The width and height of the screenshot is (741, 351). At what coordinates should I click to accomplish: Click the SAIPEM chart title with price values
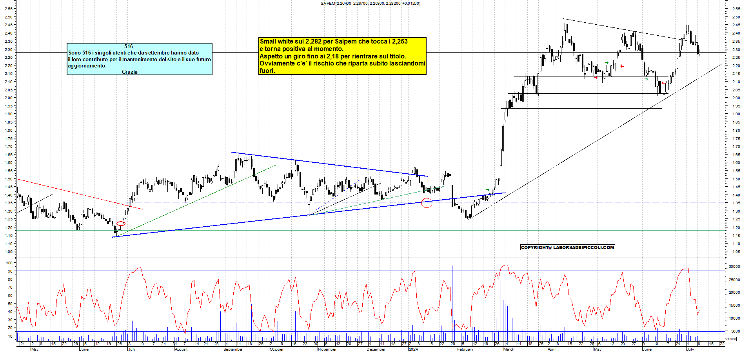(x=370, y=4)
